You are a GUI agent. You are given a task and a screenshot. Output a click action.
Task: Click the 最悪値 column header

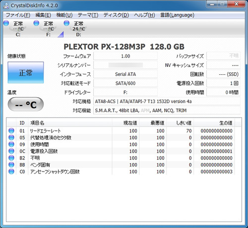click(153, 123)
